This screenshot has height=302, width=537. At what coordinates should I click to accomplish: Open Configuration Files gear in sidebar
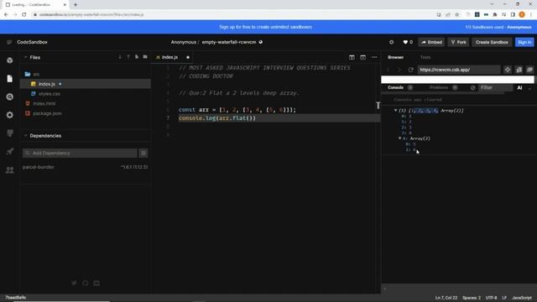pos(9,115)
